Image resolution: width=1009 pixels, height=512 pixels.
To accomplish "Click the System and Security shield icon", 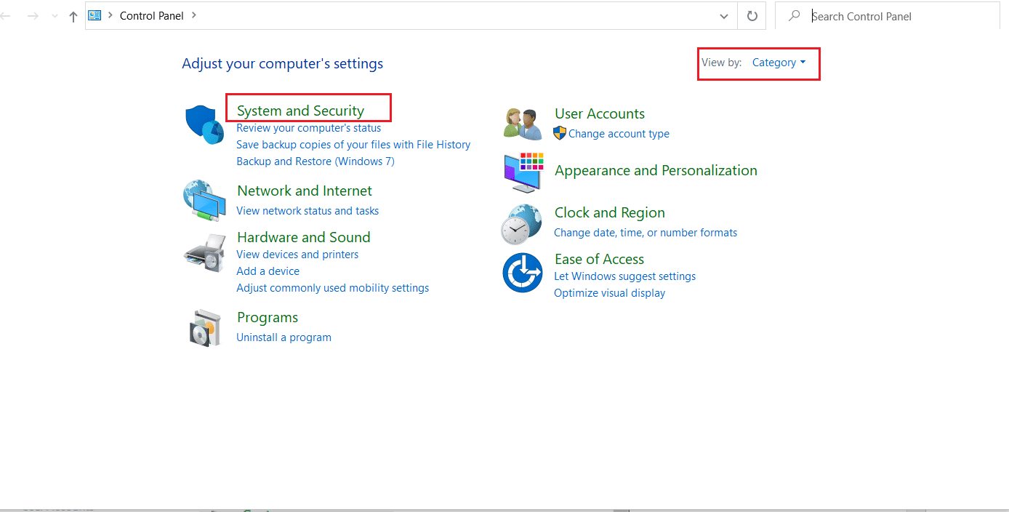I will point(204,124).
